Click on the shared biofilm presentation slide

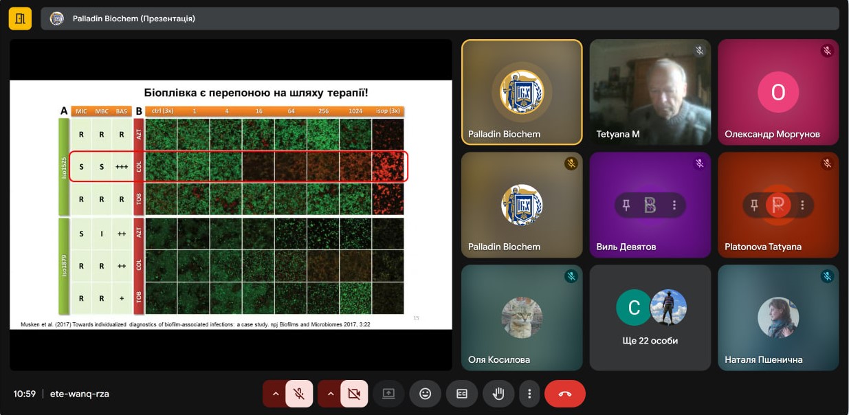click(x=231, y=205)
